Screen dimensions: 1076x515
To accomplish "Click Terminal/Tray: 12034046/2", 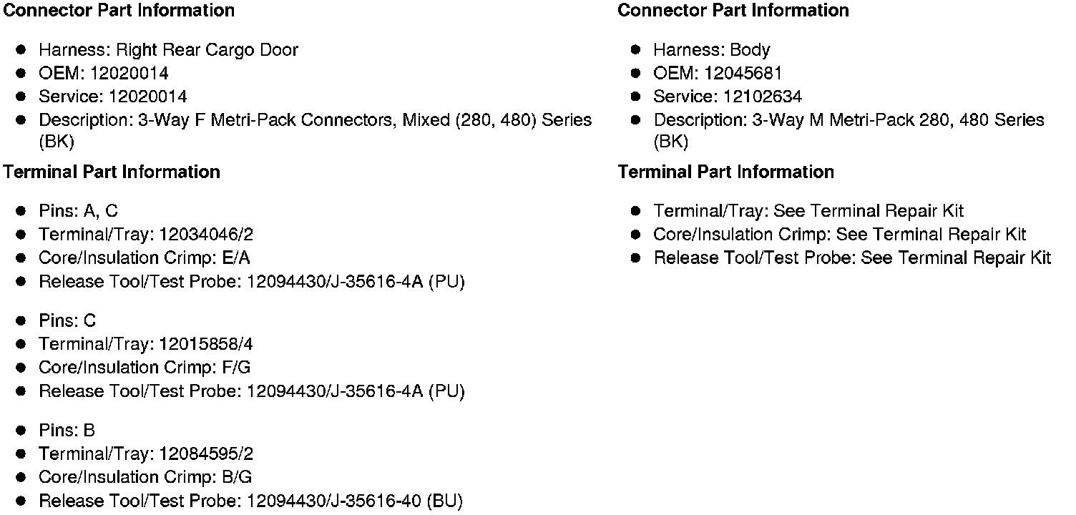I will pyautogui.click(x=146, y=235).
